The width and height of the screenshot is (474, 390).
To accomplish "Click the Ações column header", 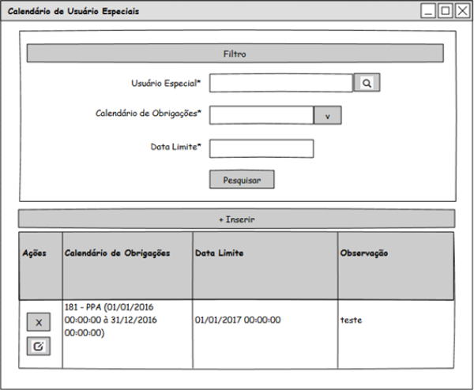I will pyautogui.click(x=39, y=253).
